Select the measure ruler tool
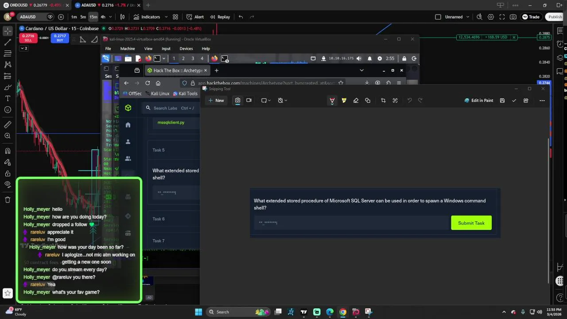Screen dimensions: 567x319 8,124
